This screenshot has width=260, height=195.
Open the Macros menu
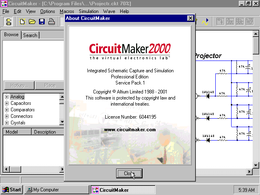pyautogui.click(x=67, y=11)
